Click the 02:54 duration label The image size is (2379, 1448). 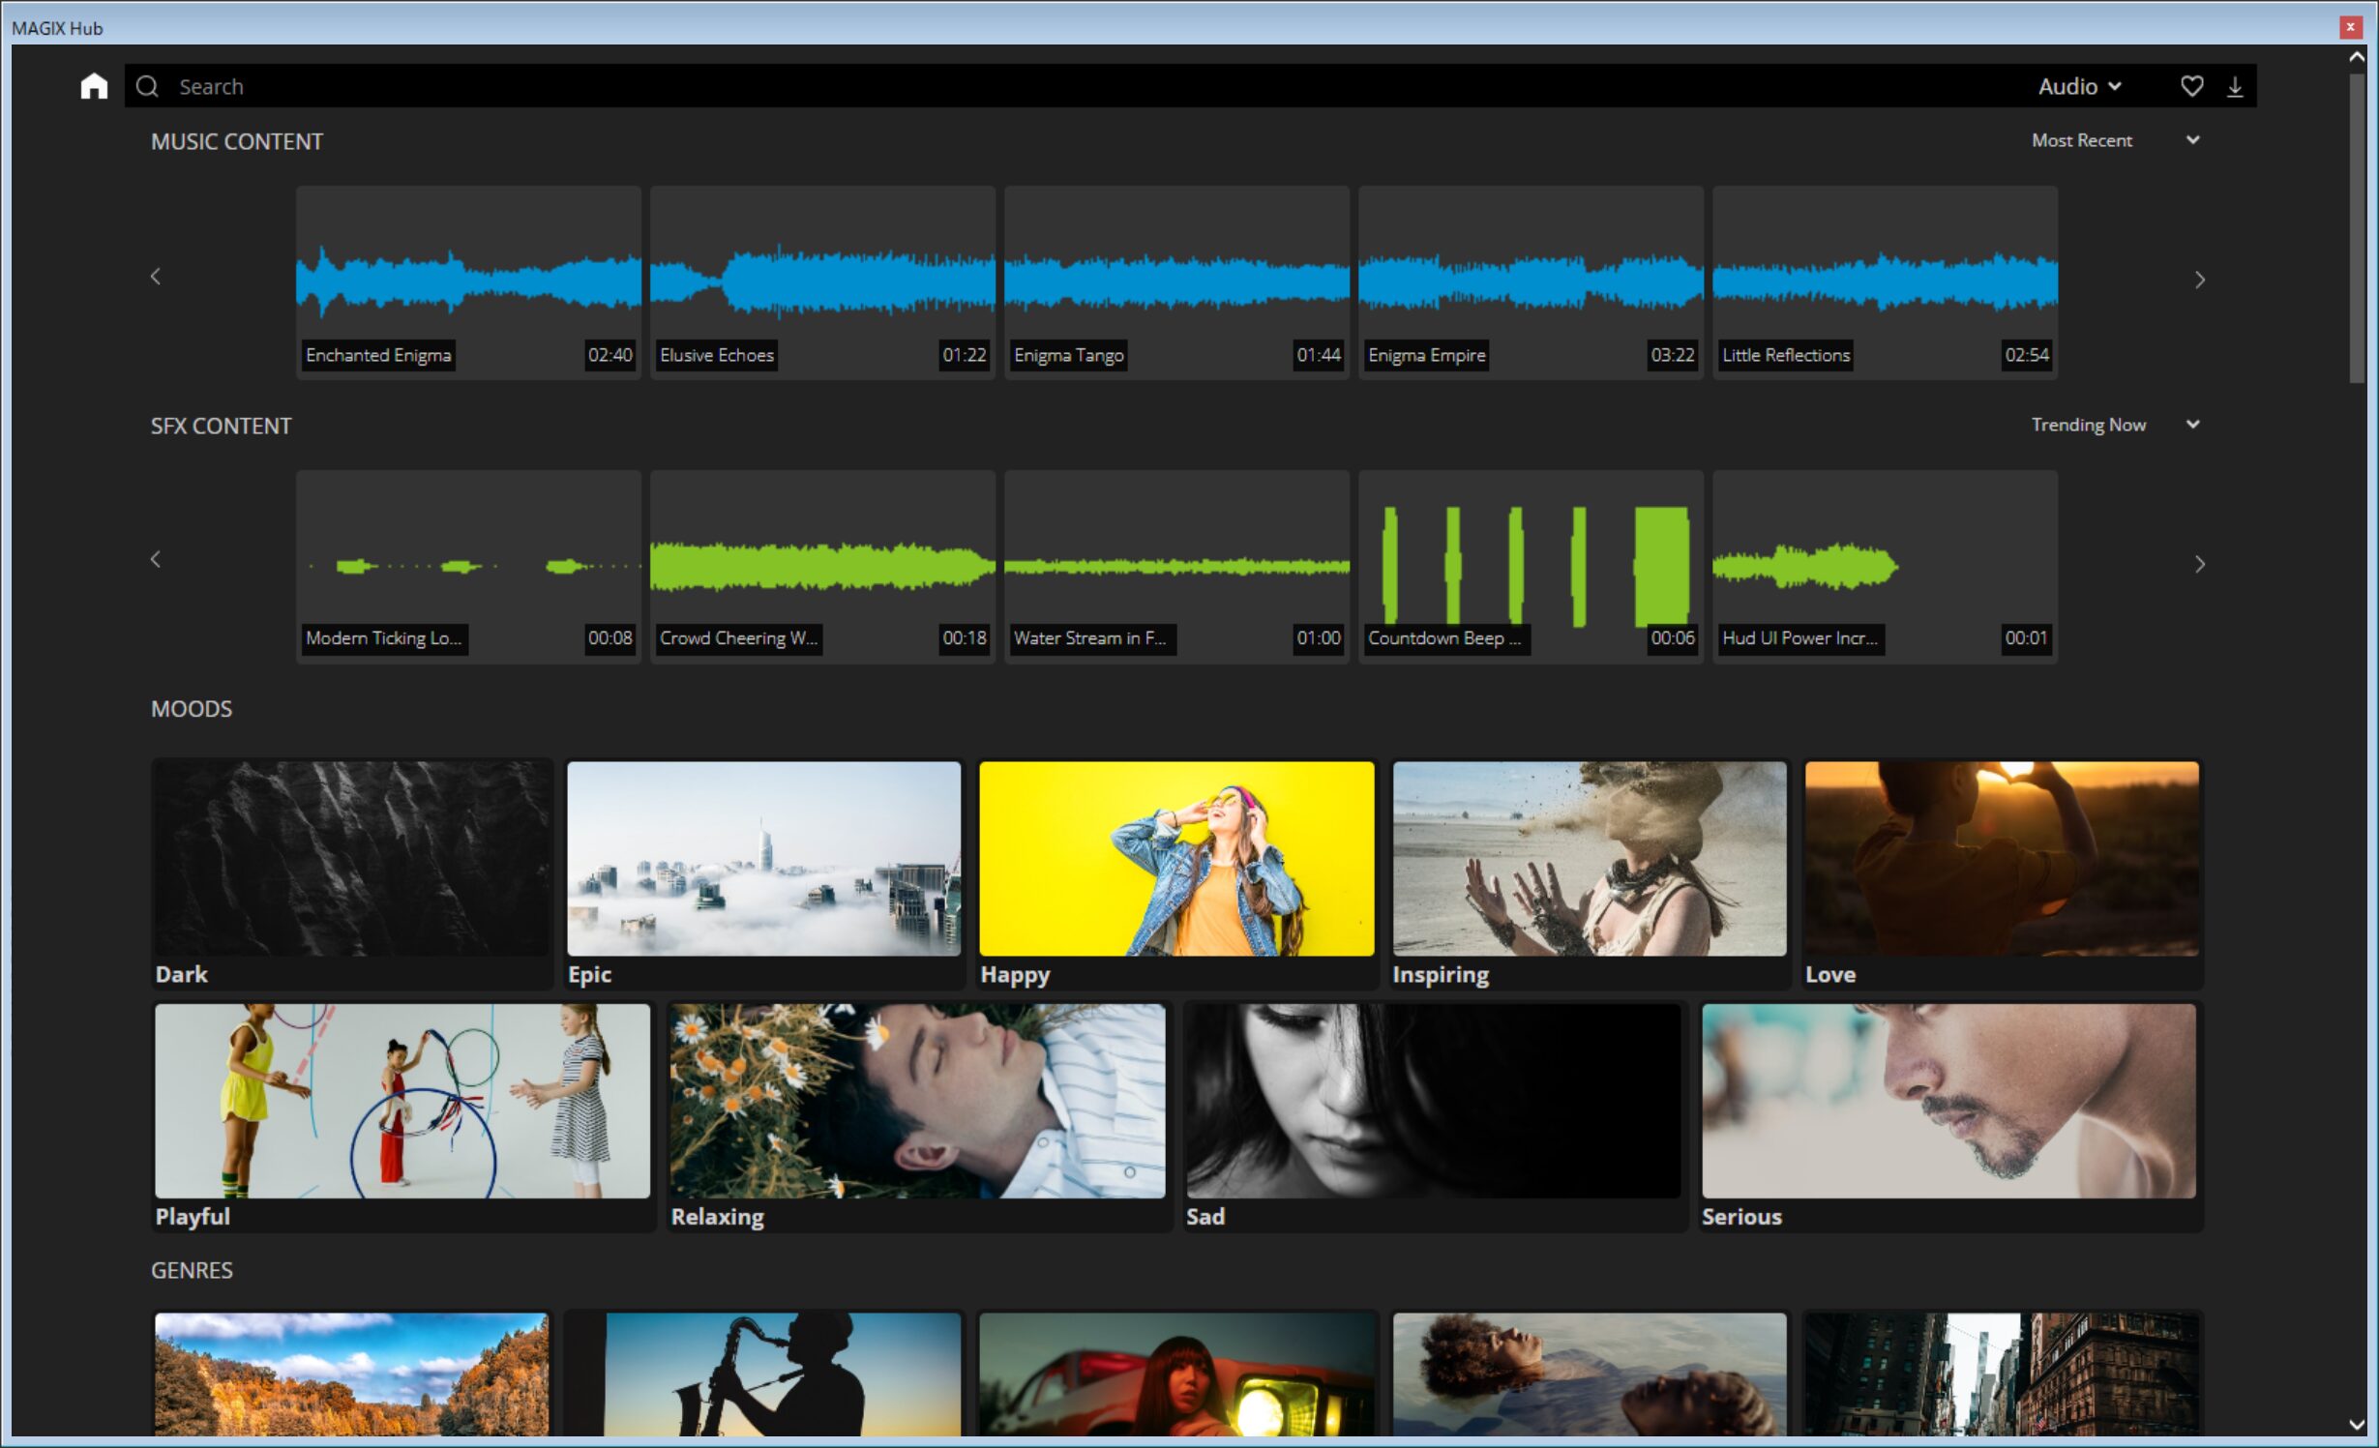tap(2027, 355)
